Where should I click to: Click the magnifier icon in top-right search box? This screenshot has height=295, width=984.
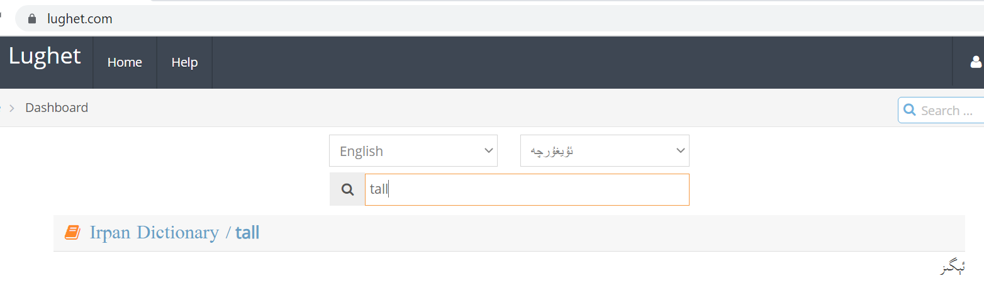(x=909, y=110)
